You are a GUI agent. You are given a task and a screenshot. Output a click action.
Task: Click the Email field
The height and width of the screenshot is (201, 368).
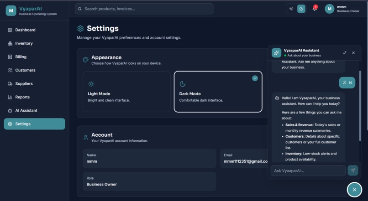244,158
